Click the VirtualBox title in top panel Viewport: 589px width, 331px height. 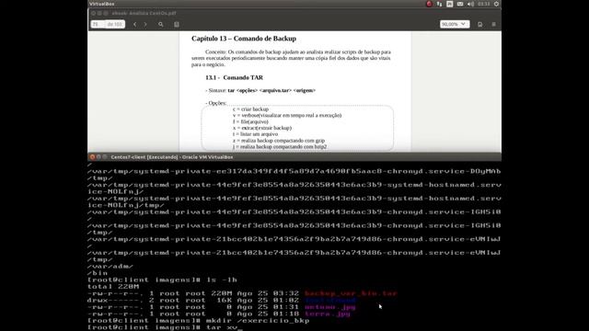102,4
